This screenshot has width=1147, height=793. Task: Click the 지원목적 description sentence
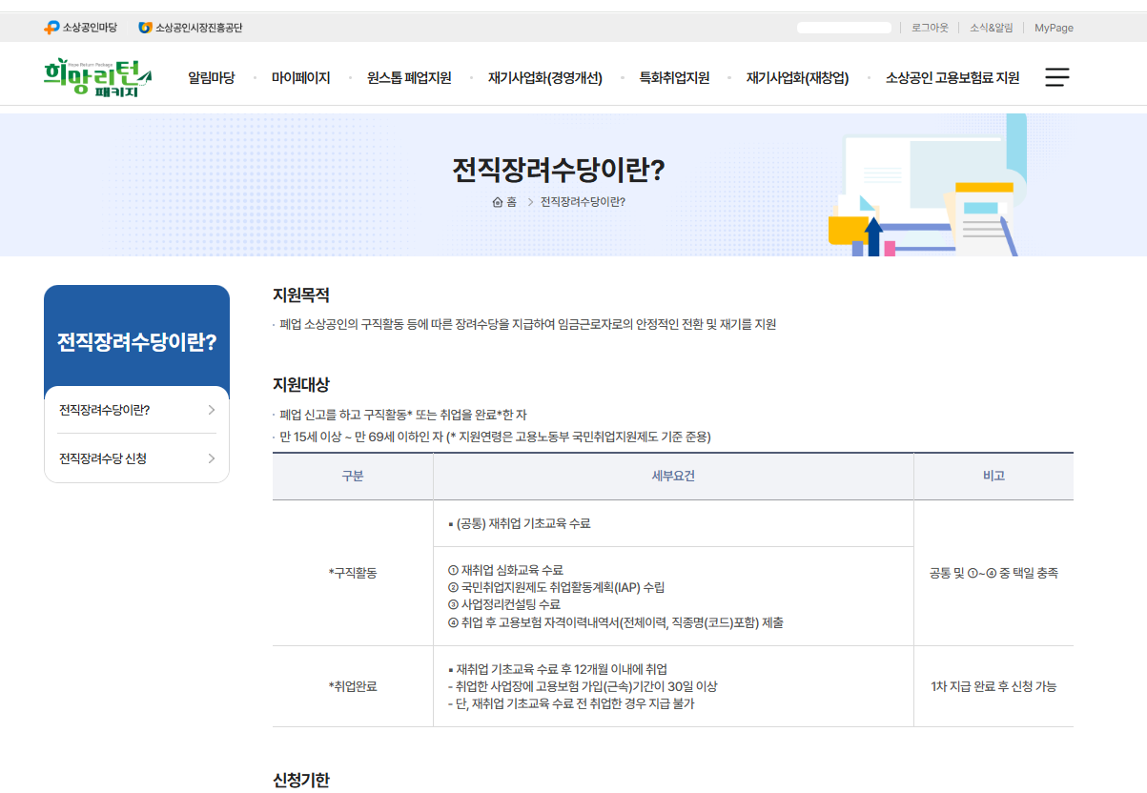click(528, 325)
